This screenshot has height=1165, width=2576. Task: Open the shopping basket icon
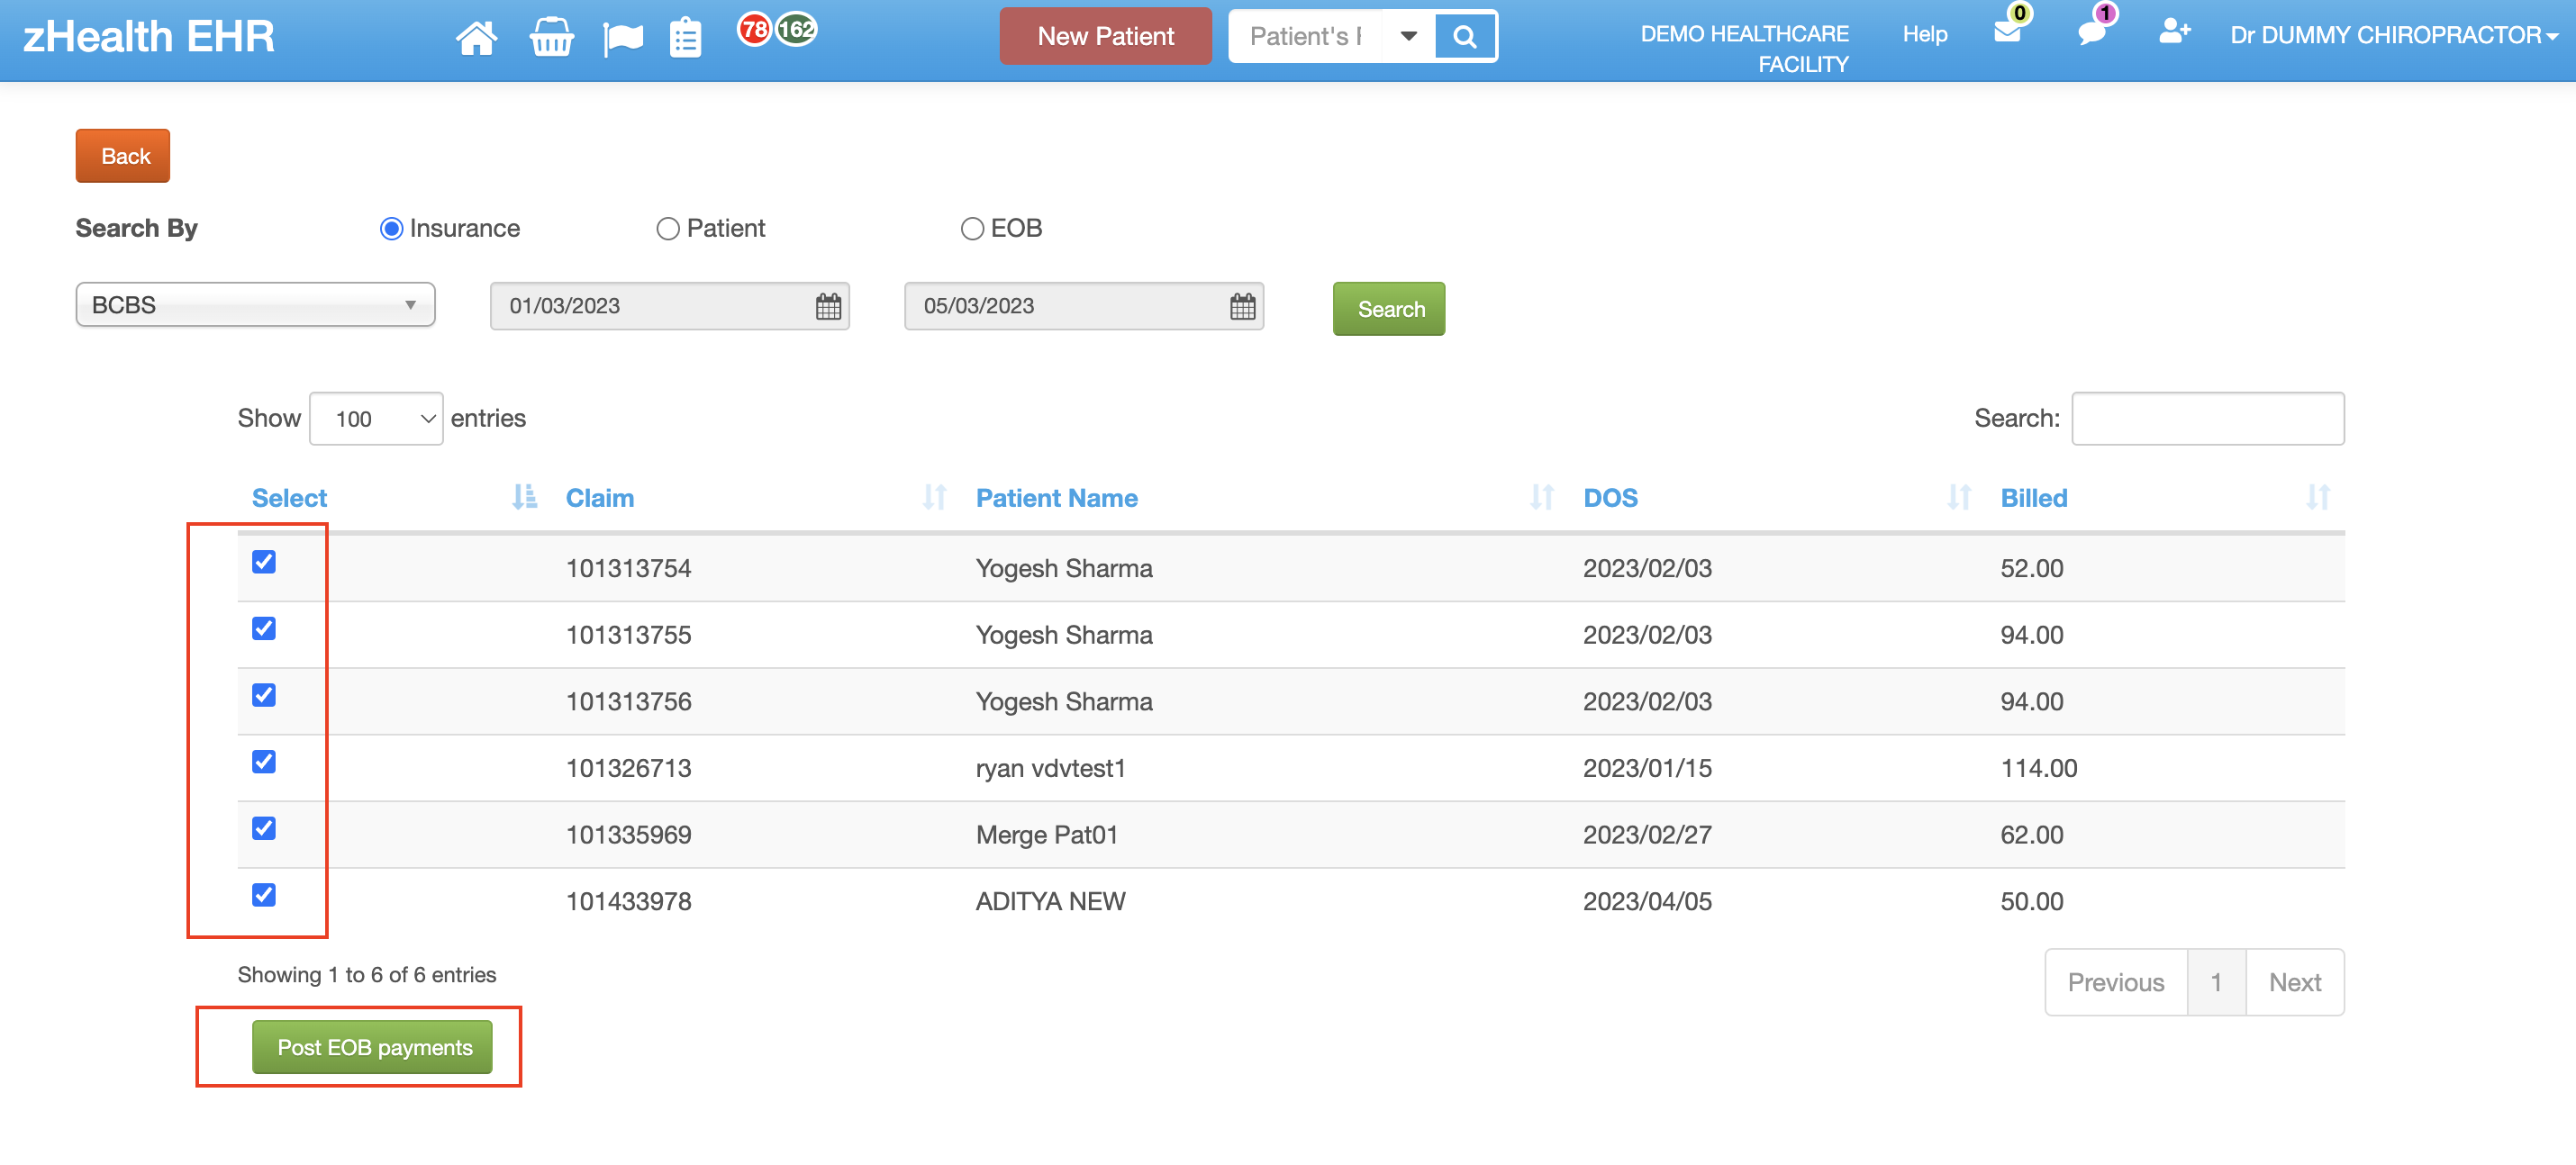point(551,38)
